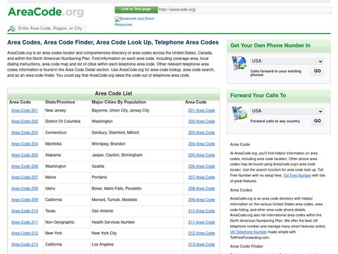
Task: Open the UK Telephone Number link
Action: tap(249, 232)
